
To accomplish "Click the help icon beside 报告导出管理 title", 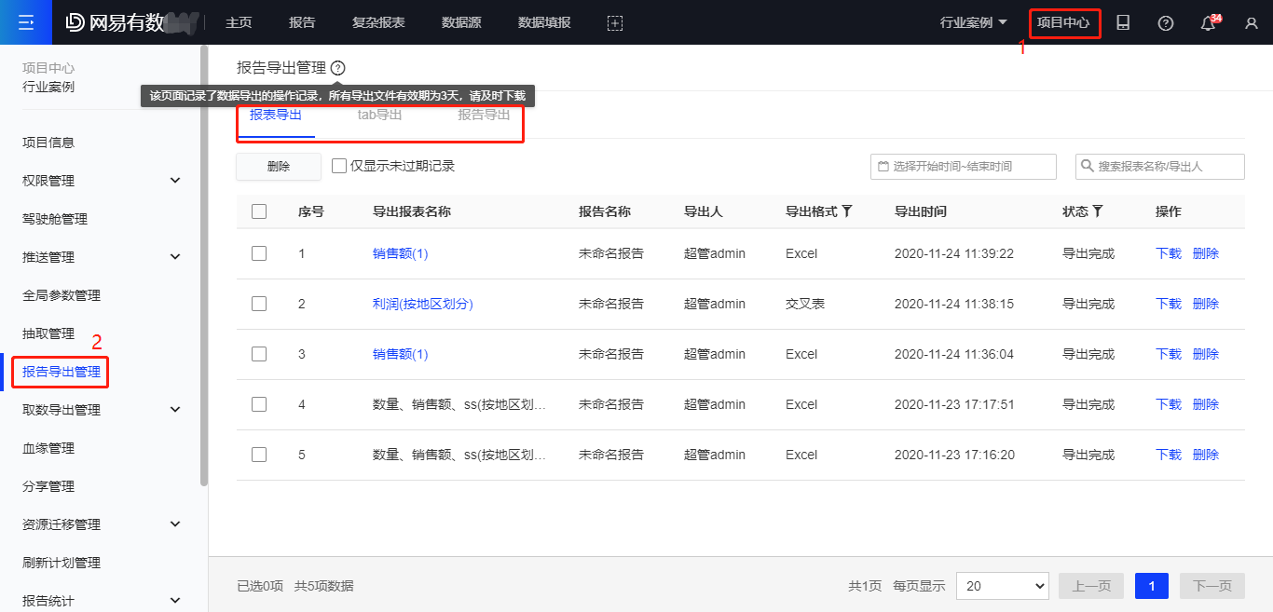I will pyautogui.click(x=337, y=68).
